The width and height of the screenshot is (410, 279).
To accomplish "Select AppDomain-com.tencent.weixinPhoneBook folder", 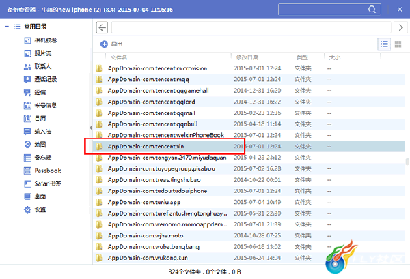I will (166, 135).
